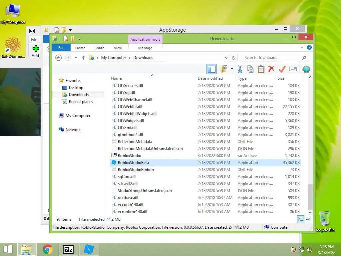The width and height of the screenshot is (341, 256).
Task: Click Add button in the 7-Zip window
Action: 35,51
